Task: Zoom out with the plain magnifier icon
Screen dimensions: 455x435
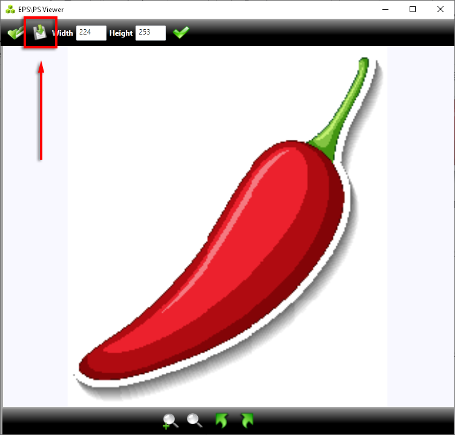Action: [194, 420]
